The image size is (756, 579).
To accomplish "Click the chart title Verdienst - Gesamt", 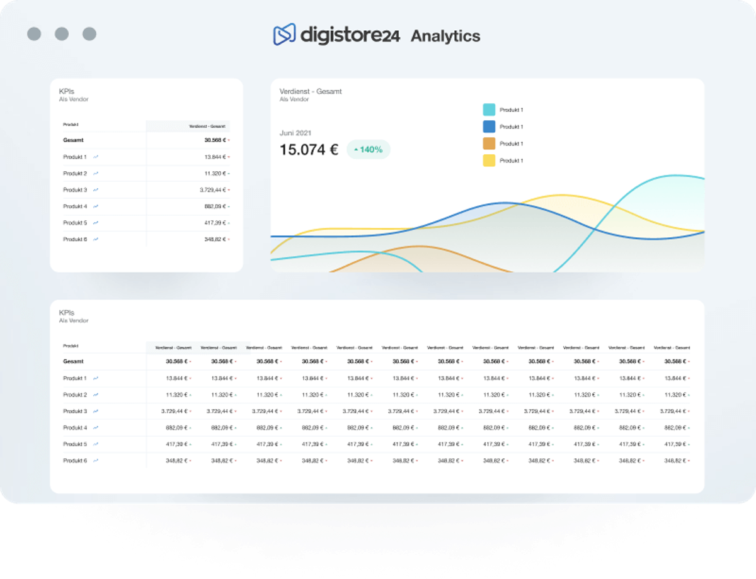I will pyautogui.click(x=311, y=91).
